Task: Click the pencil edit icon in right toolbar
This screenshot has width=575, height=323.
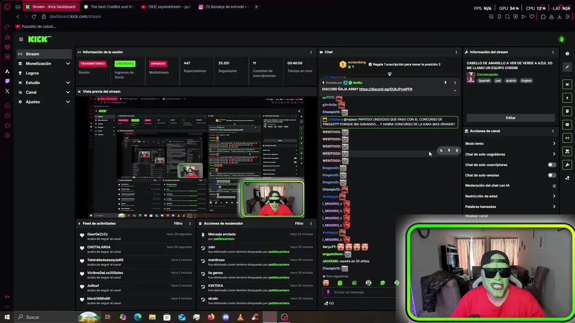Action: [x=567, y=67]
